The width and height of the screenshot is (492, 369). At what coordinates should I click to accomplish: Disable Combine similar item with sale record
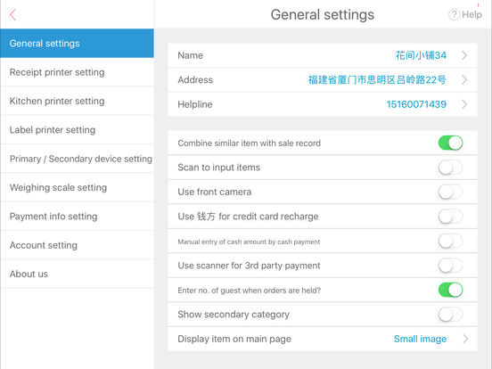(x=450, y=143)
